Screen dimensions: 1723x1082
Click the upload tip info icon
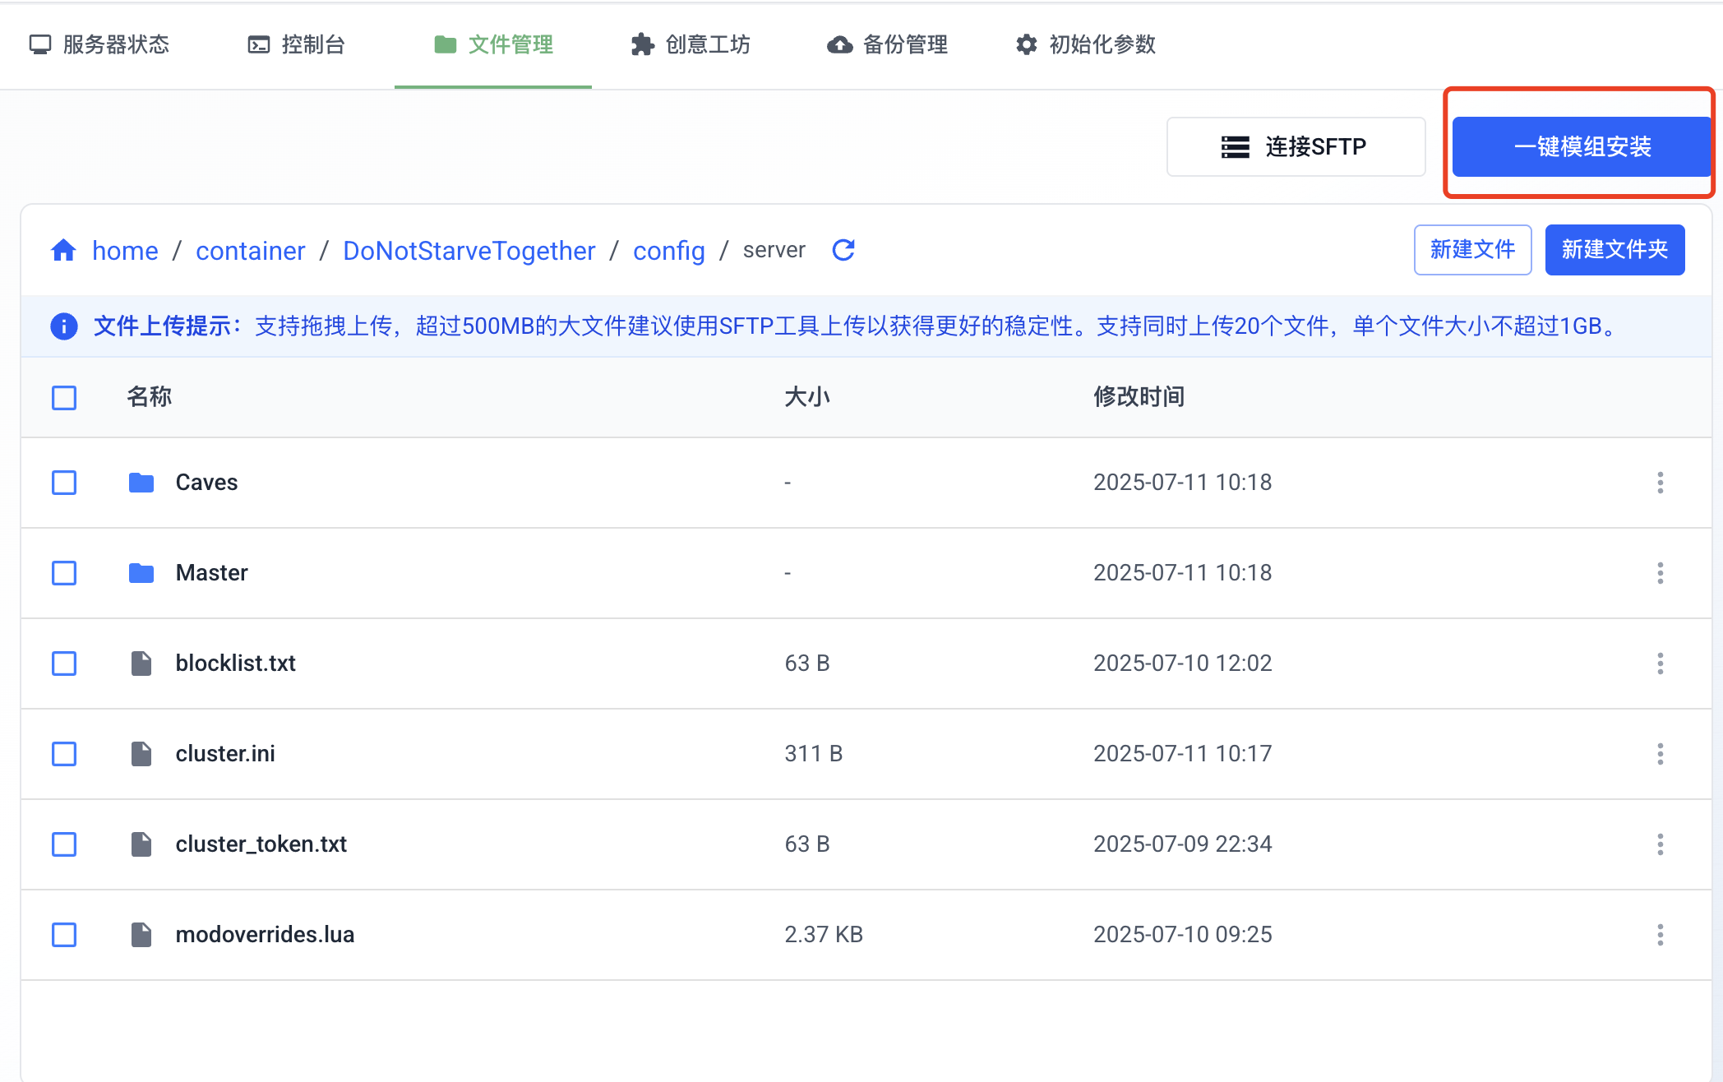[64, 326]
